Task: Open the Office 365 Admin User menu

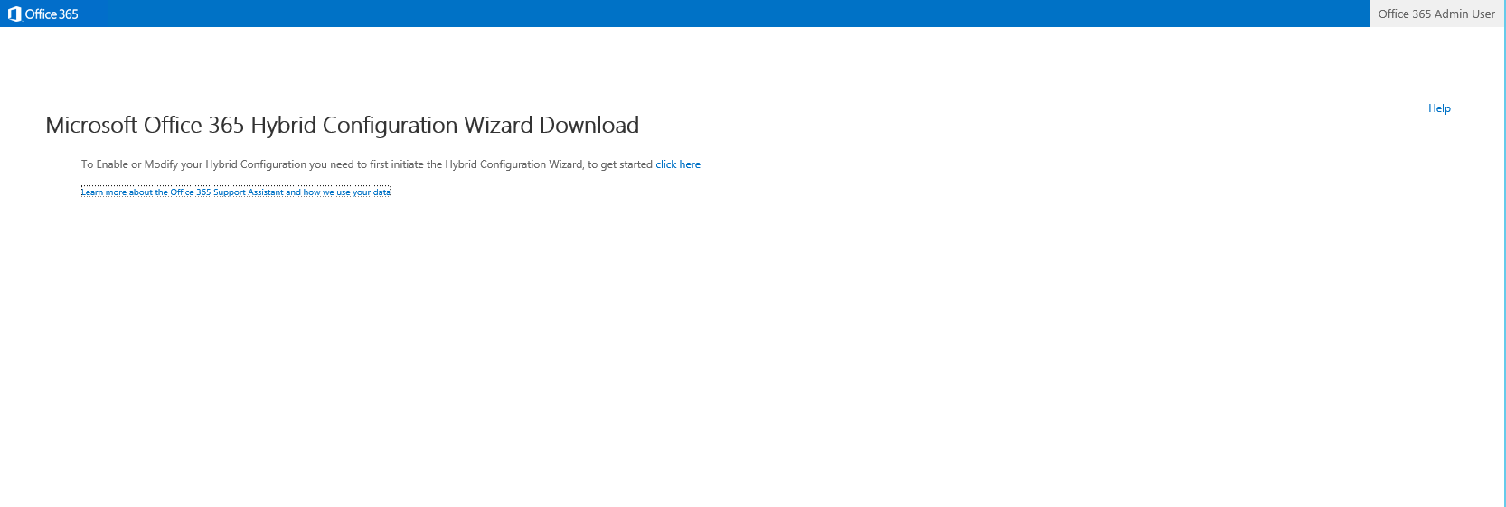Action: tap(1436, 14)
